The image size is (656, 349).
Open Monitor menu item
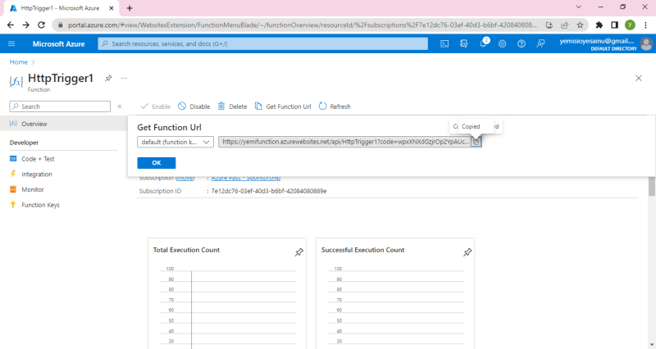click(x=33, y=190)
